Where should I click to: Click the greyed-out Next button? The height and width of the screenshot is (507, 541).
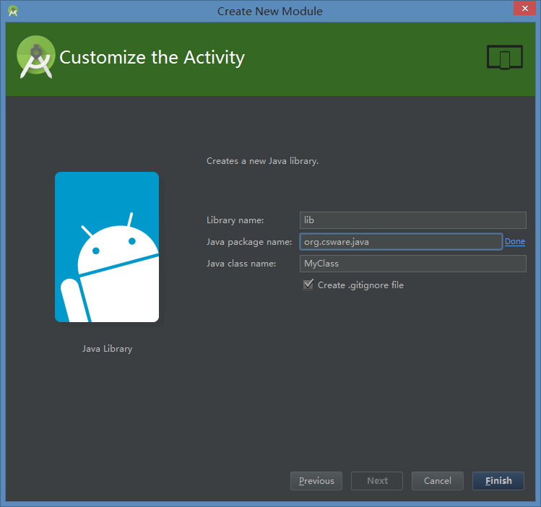(377, 481)
